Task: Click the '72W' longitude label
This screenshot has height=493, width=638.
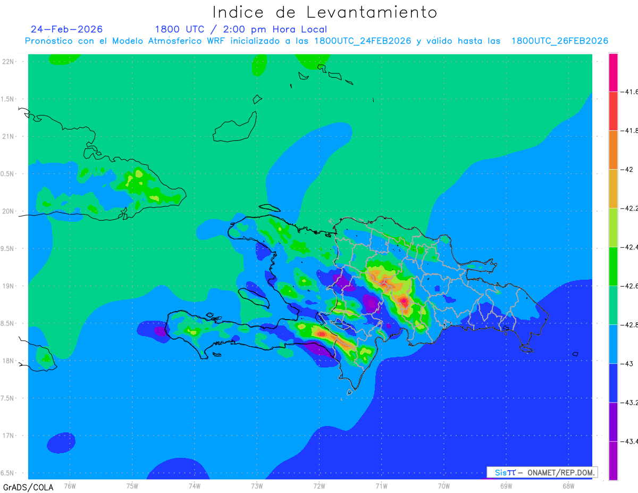Action: coord(319,486)
